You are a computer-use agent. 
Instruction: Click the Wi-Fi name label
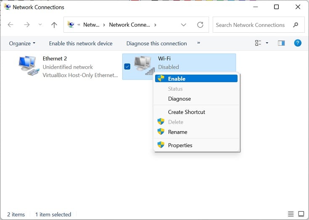(x=164, y=59)
